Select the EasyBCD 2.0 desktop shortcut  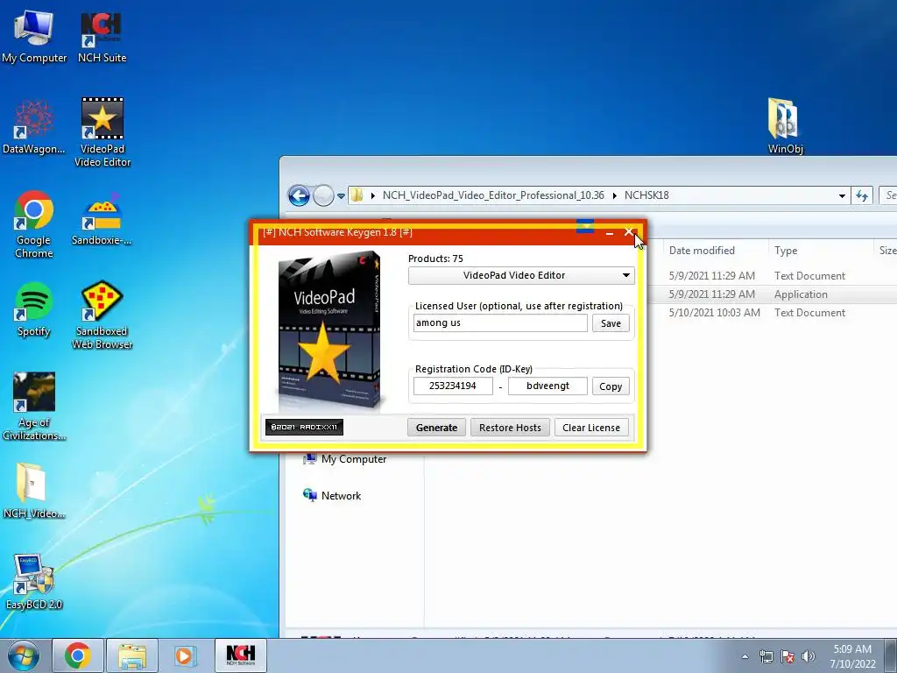(34, 582)
